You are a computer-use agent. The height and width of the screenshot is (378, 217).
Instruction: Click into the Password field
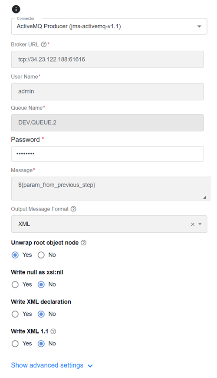click(x=107, y=154)
